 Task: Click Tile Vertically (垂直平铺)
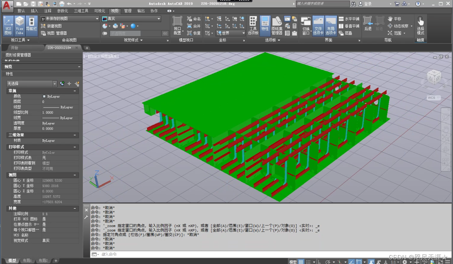coord(349,26)
